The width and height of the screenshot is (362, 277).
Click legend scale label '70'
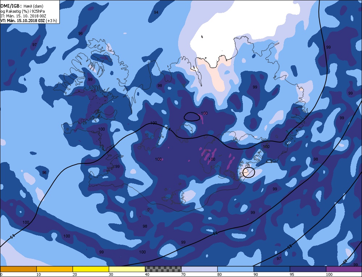point(183,274)
